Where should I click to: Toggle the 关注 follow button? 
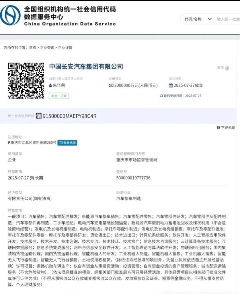(x=223, y=68)
